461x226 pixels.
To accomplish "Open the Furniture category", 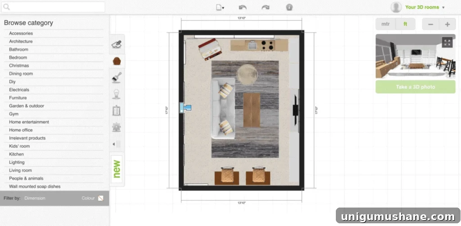I will 18,98.
